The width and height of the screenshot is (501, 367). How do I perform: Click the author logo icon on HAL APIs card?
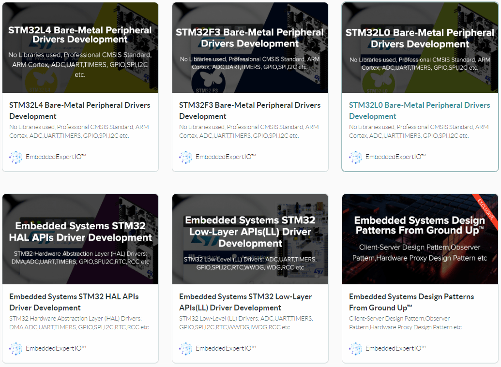16,349
